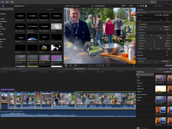Open the Stabilization Method Automatic dropdown
Image resolution: width=172 pixels, height=129 pixels.
[x=166, y=61]
